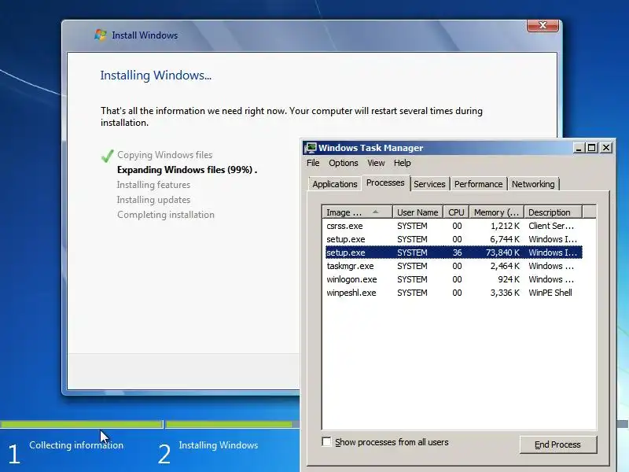The image size is (629, 472).
Task: Click the Installing Windows stage label at bottom
Action: click(x=219, y=445)
